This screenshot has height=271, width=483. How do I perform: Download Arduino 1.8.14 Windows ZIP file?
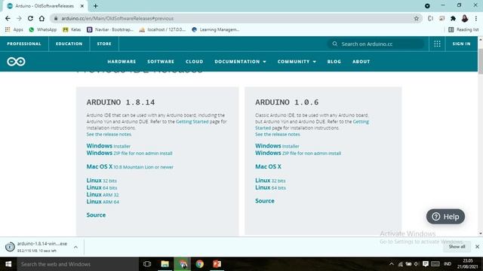pyautogui.click(x=129, y=153)
